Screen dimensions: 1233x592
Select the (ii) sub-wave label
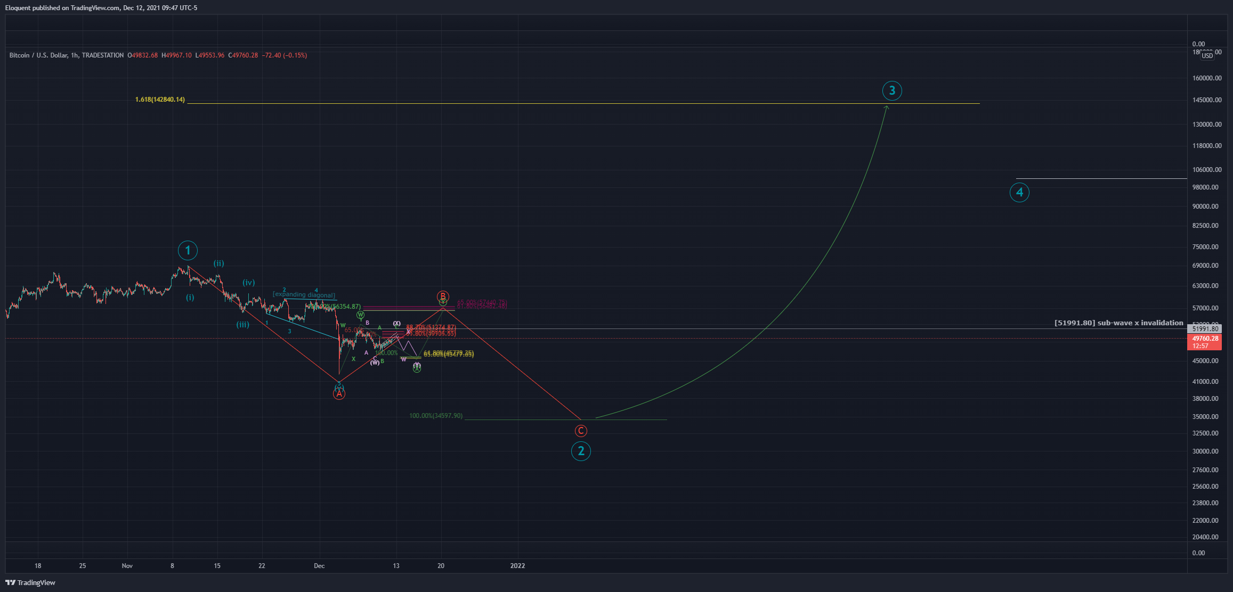point(218,263)
